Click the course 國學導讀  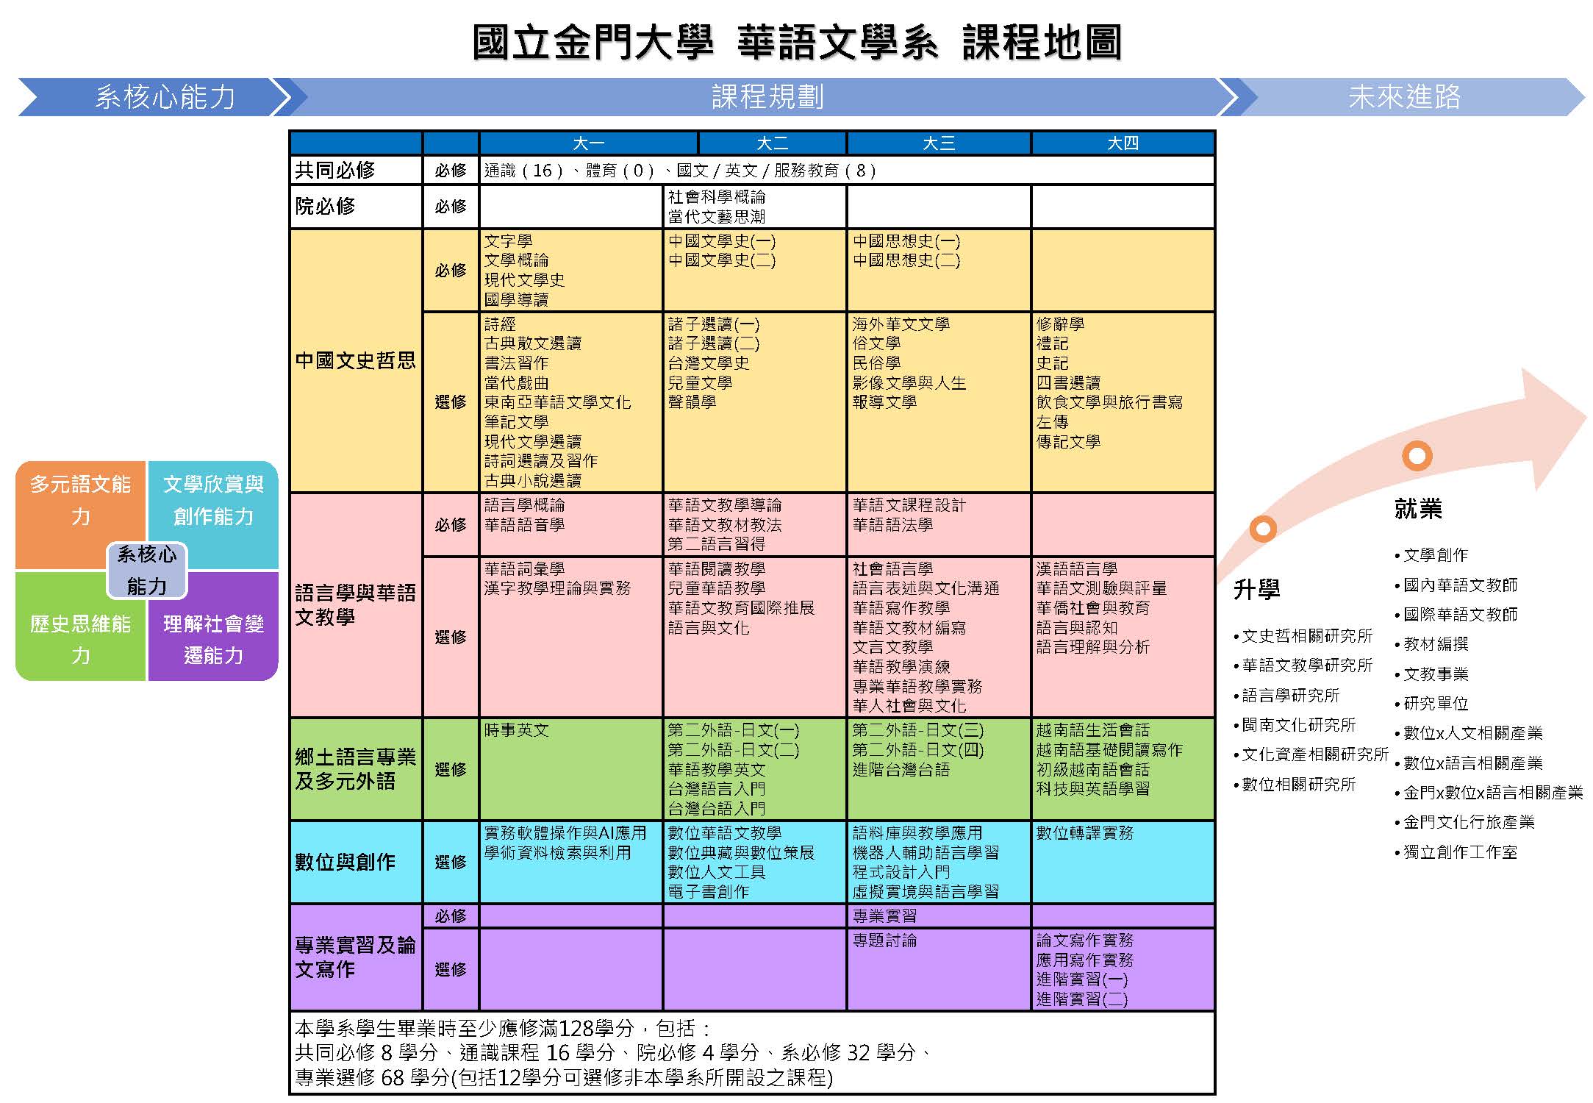click(517, 300)
